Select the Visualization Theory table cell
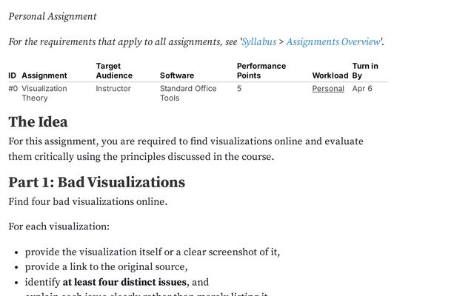The width and height of the screenshot is (474, 296). point(44,93)
